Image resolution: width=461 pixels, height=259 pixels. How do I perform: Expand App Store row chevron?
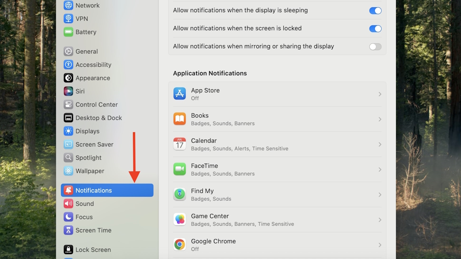click(380, 94)
